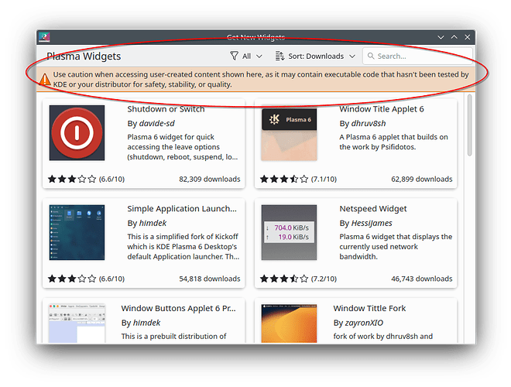Screen dimensions: 511x387
Task: Click the warning triangle icon
Action: tap(45, 80)
